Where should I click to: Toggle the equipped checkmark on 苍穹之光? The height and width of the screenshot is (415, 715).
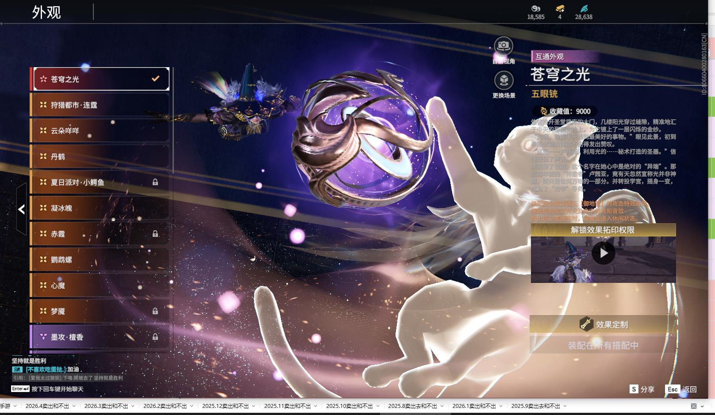pos(155,79)
